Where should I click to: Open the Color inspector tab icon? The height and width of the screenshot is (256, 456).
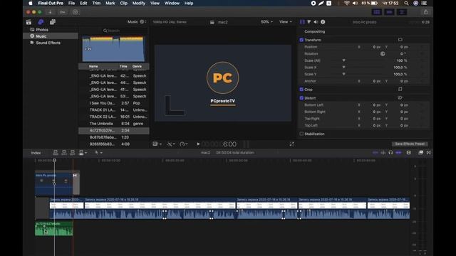tap(309, 22)
